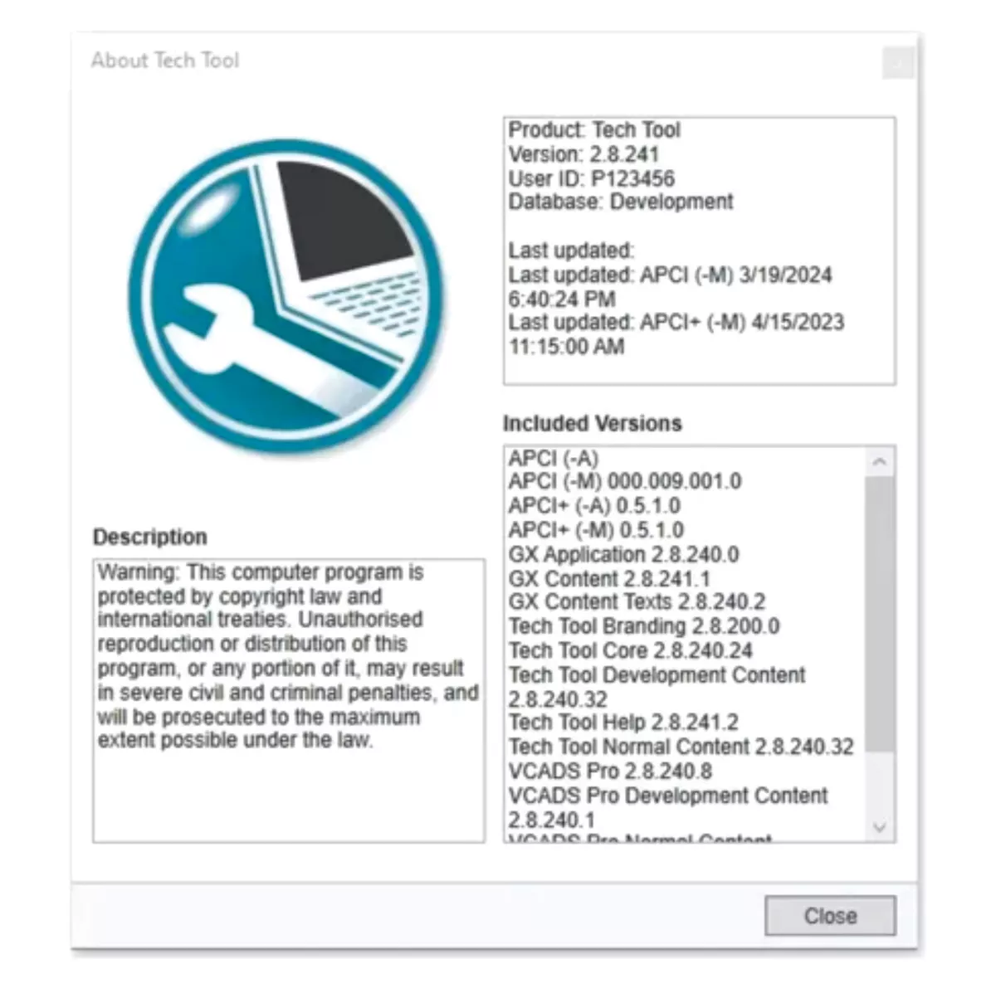Click the User ID P123456 line
Screen dimensions: 996x983
(x=591, y=178)
